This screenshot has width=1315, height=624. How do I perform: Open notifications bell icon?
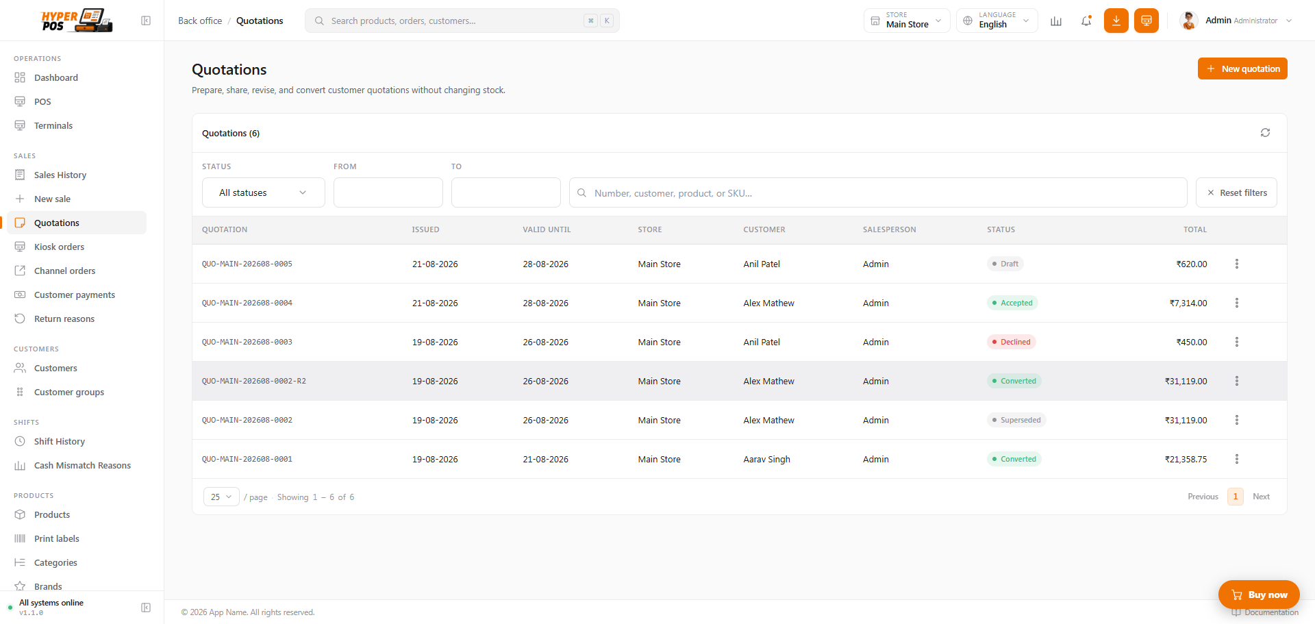coord(1086,21)
